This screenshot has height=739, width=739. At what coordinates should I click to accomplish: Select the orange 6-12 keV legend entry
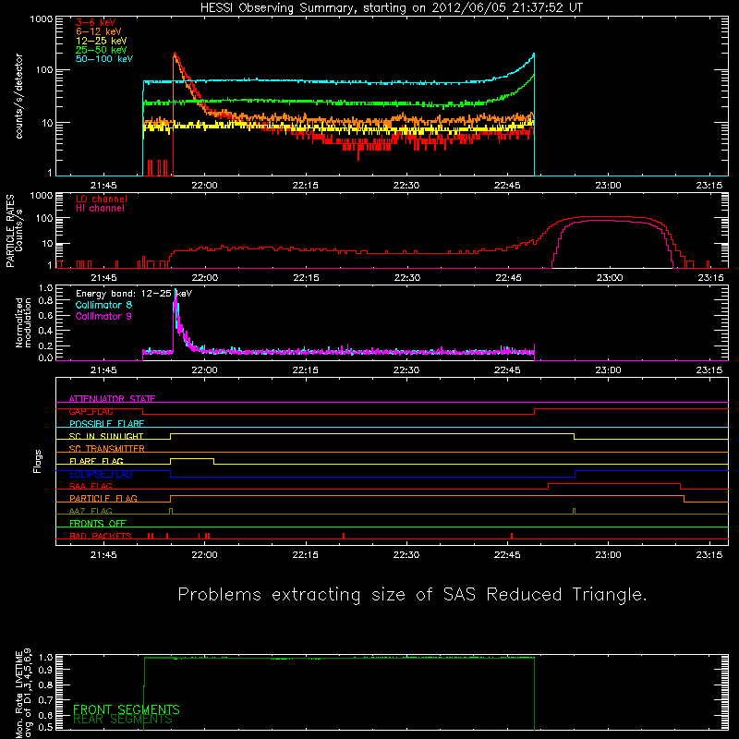[98, 31]
